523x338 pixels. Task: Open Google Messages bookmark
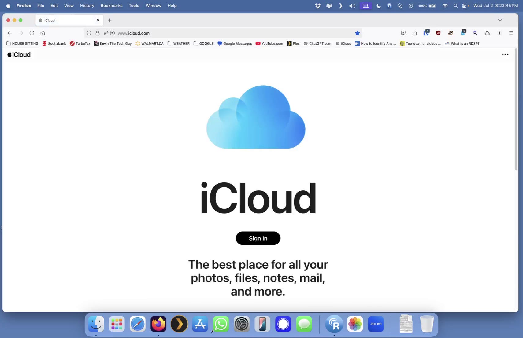point(235,43)
